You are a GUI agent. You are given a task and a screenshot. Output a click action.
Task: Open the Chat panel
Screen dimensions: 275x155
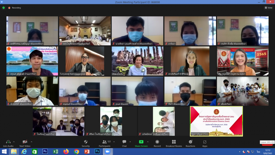coord(124,143)
